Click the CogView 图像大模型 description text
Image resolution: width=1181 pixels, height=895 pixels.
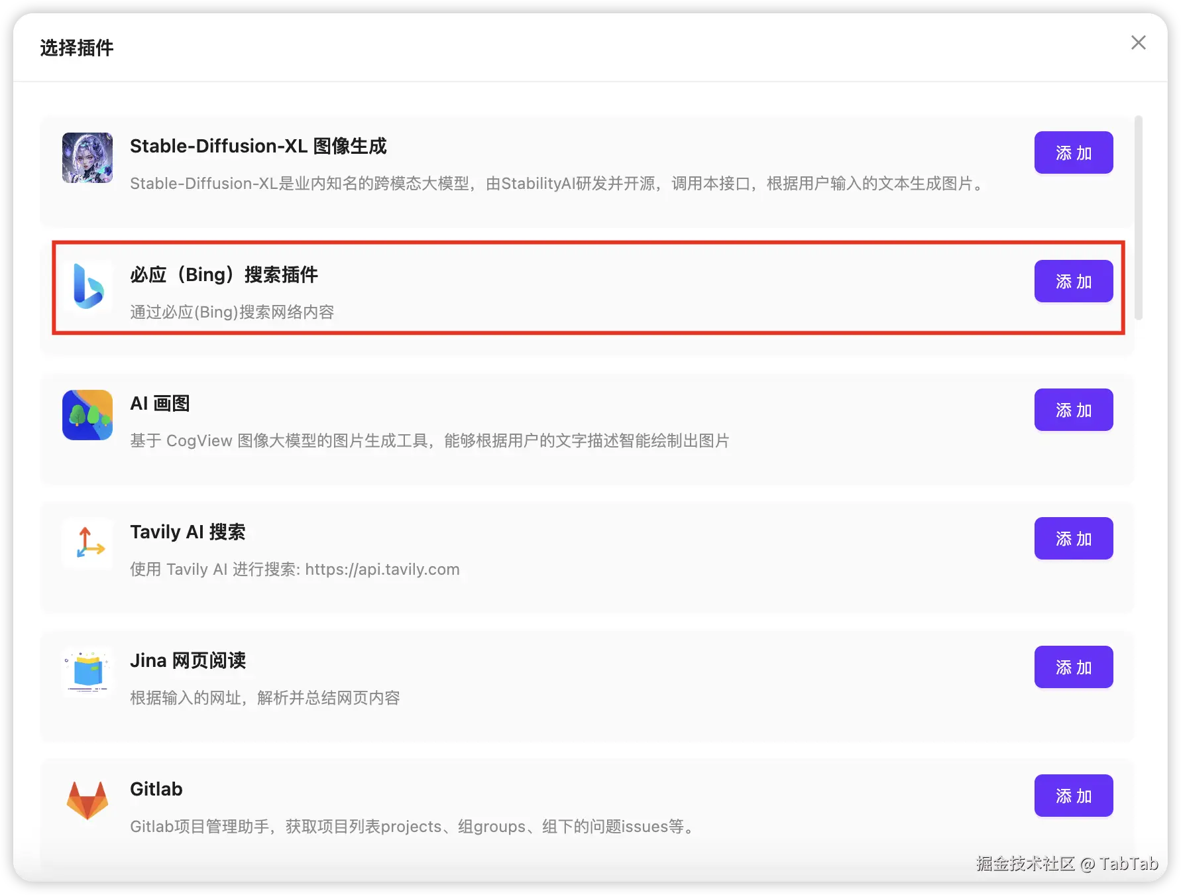[429, 440]
